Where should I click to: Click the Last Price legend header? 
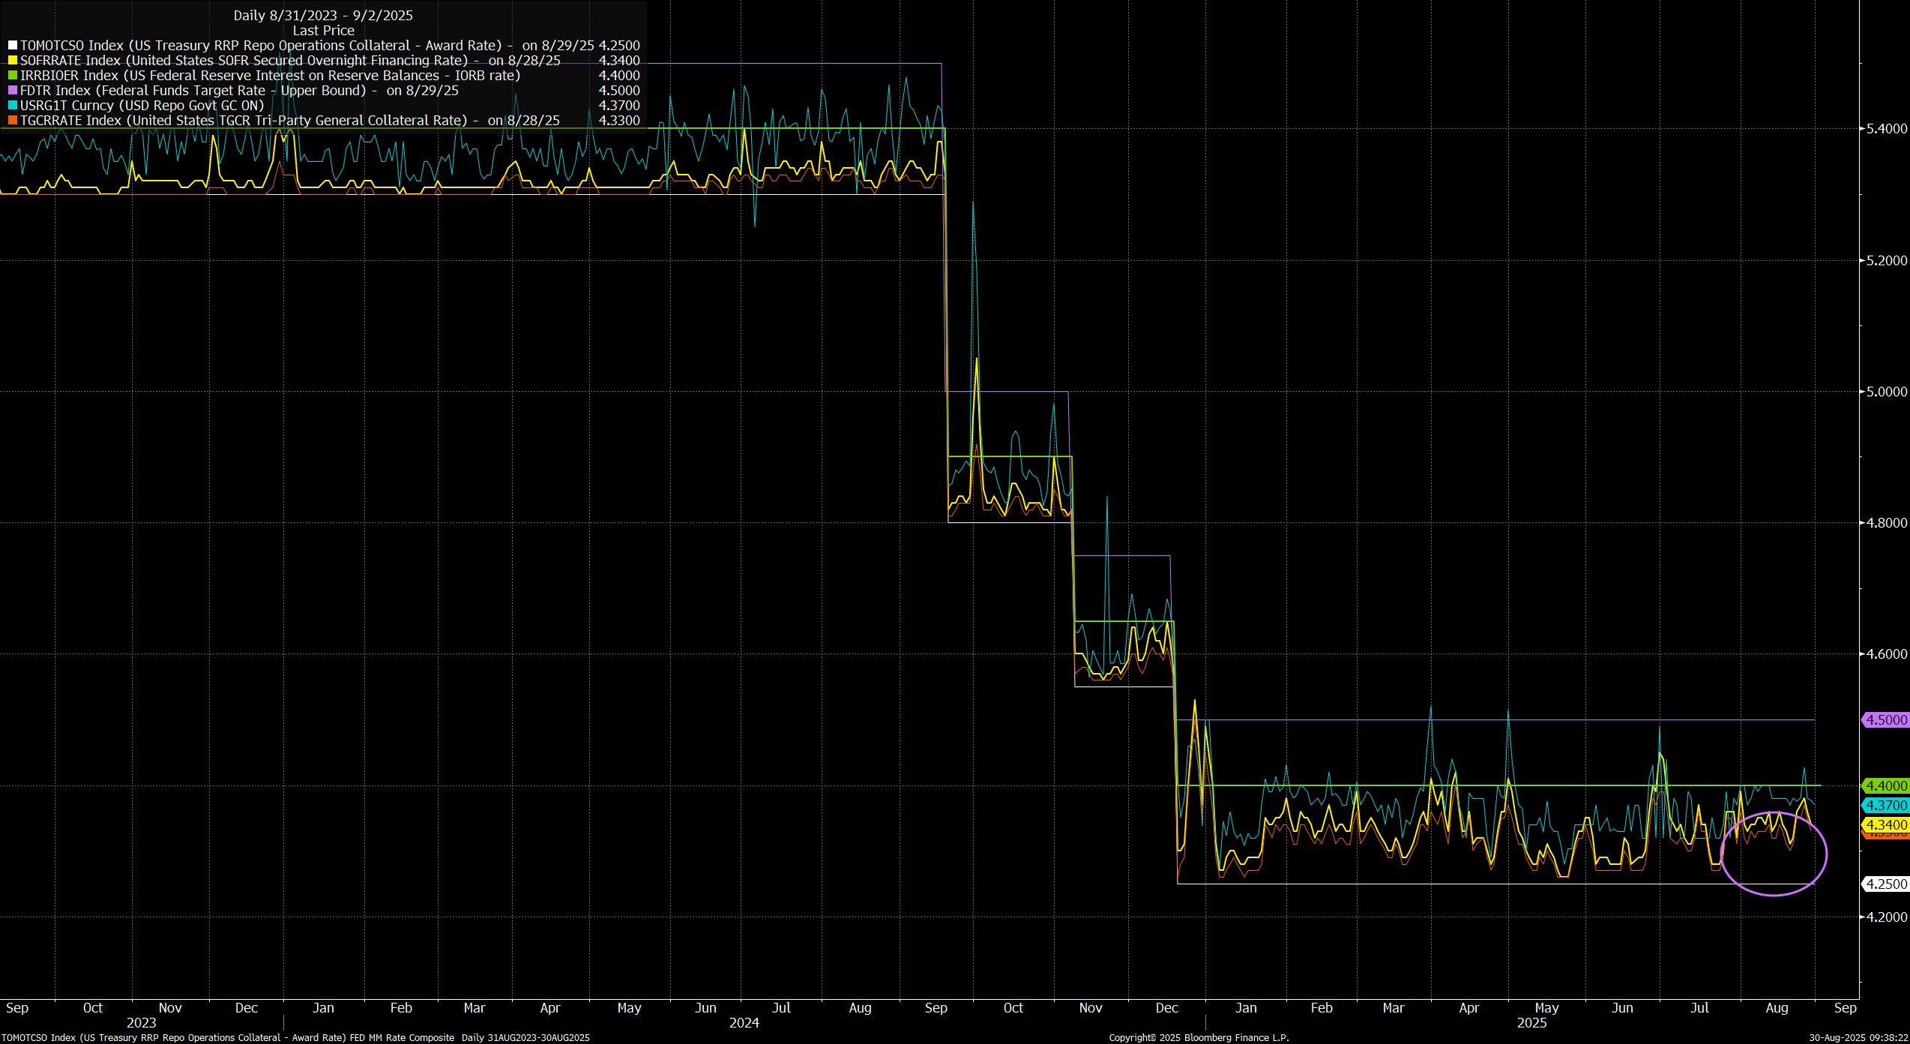323,31
